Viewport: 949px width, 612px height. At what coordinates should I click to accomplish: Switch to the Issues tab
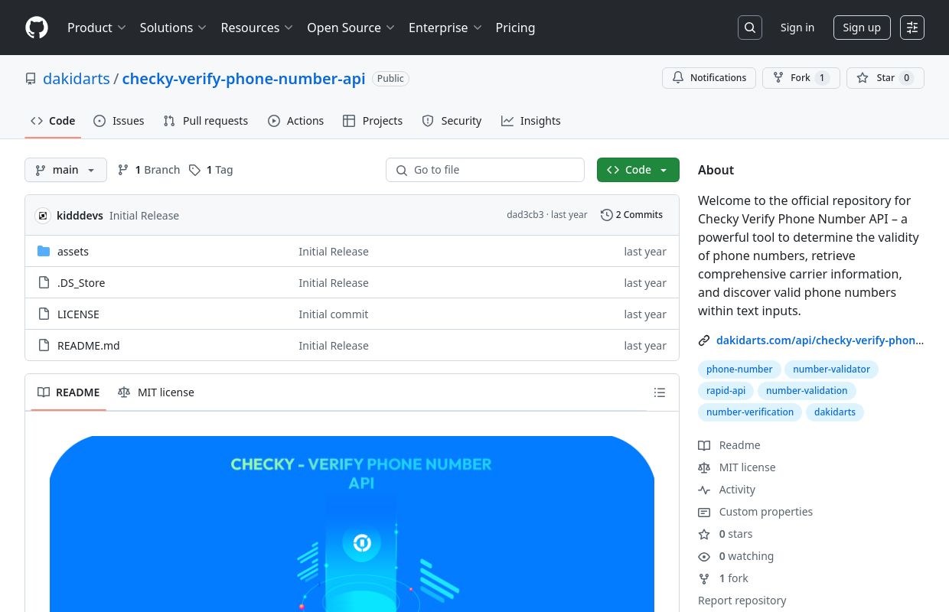[x=119, y=121]
